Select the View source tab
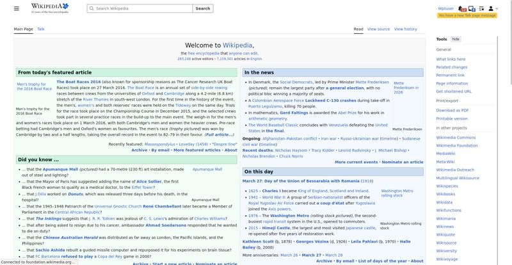512x265 pixels. [x=378, y=29]
